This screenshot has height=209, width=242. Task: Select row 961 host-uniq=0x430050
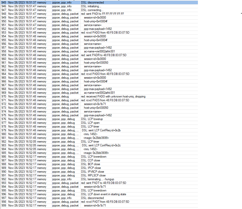point(99,63)
